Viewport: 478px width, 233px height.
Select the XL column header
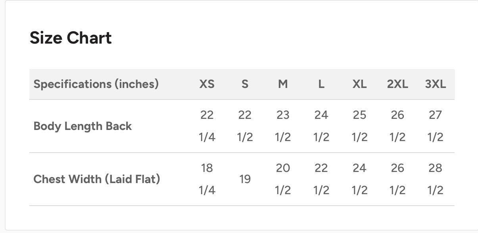click(x=359, y=84)
